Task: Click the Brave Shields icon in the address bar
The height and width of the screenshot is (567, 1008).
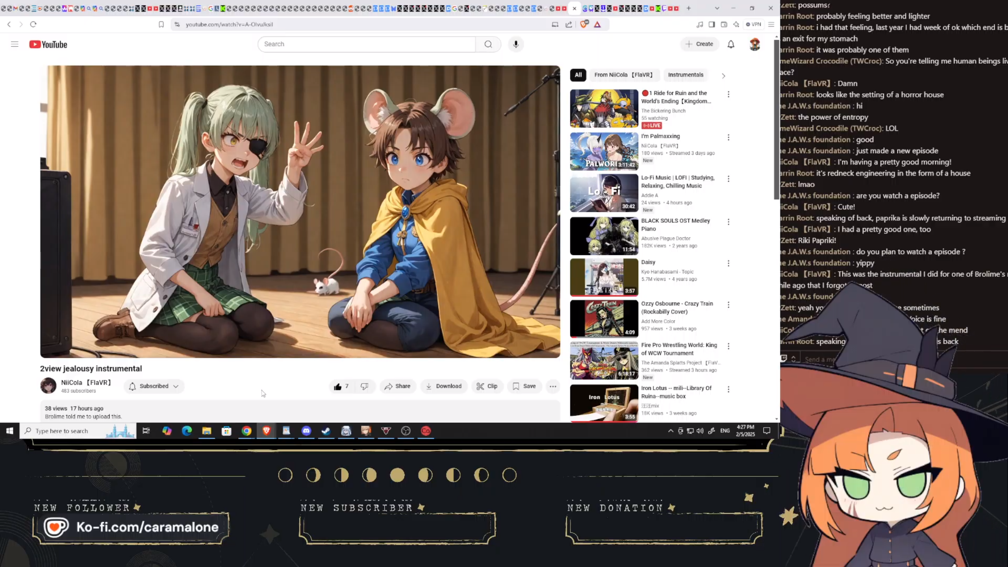Action: [584, 24]
